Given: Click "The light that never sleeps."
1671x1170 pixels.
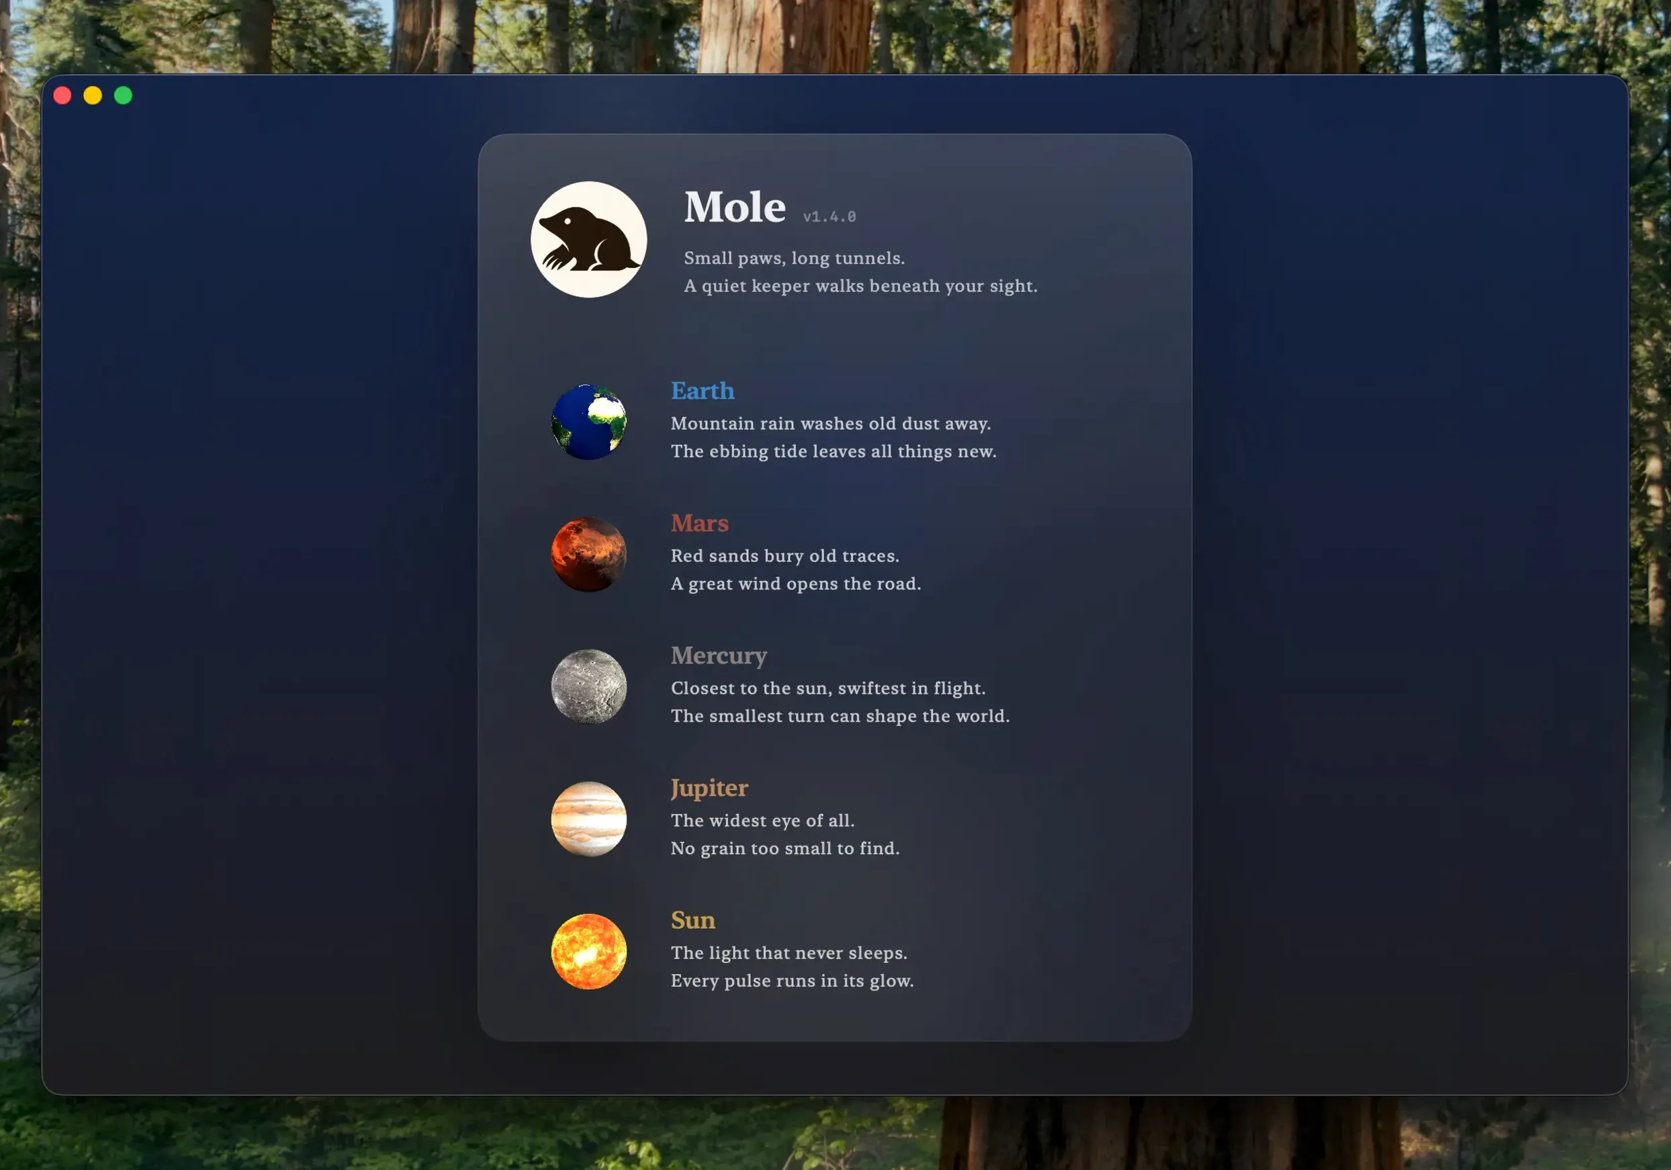Looking at the screenshot, I should (789, 953).
